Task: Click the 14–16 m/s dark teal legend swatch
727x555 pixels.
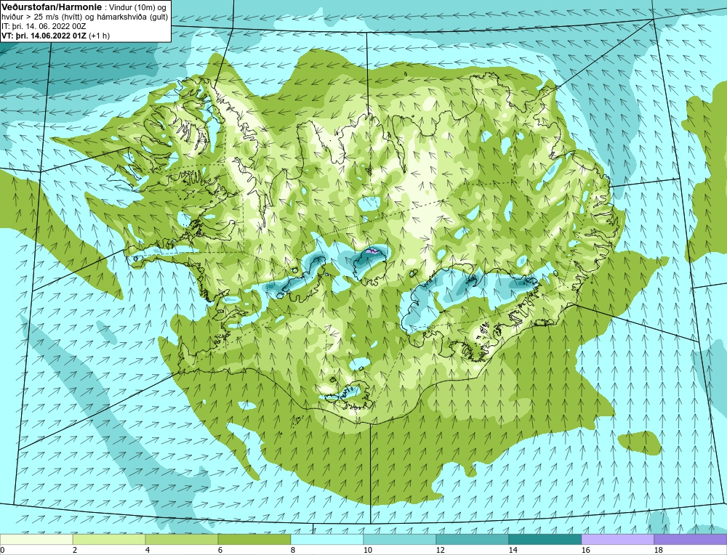Action: point(545,539)
